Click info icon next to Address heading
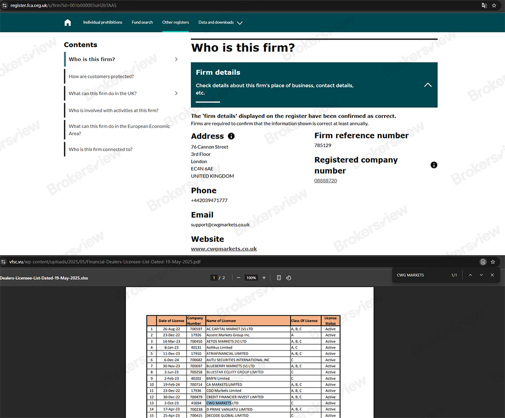 (x=231, y=136)
